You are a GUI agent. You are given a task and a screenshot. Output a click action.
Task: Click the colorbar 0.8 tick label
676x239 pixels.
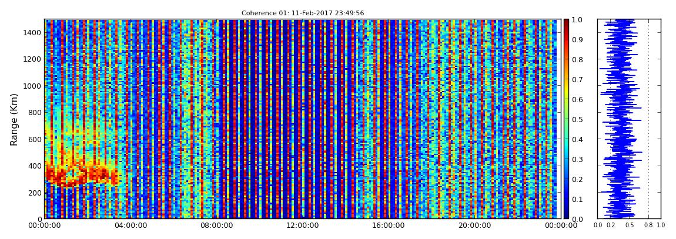pyautogui.click(x=577, y=59)
